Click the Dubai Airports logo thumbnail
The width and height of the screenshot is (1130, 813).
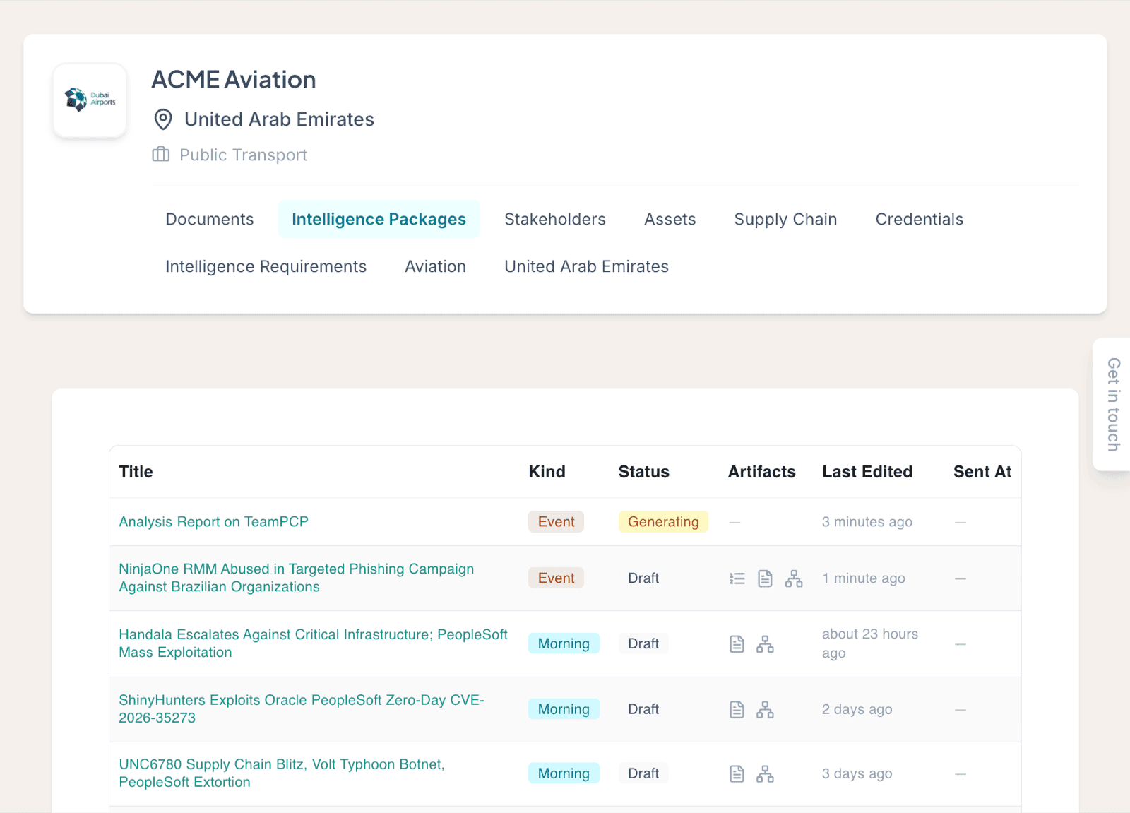[90, 100]
